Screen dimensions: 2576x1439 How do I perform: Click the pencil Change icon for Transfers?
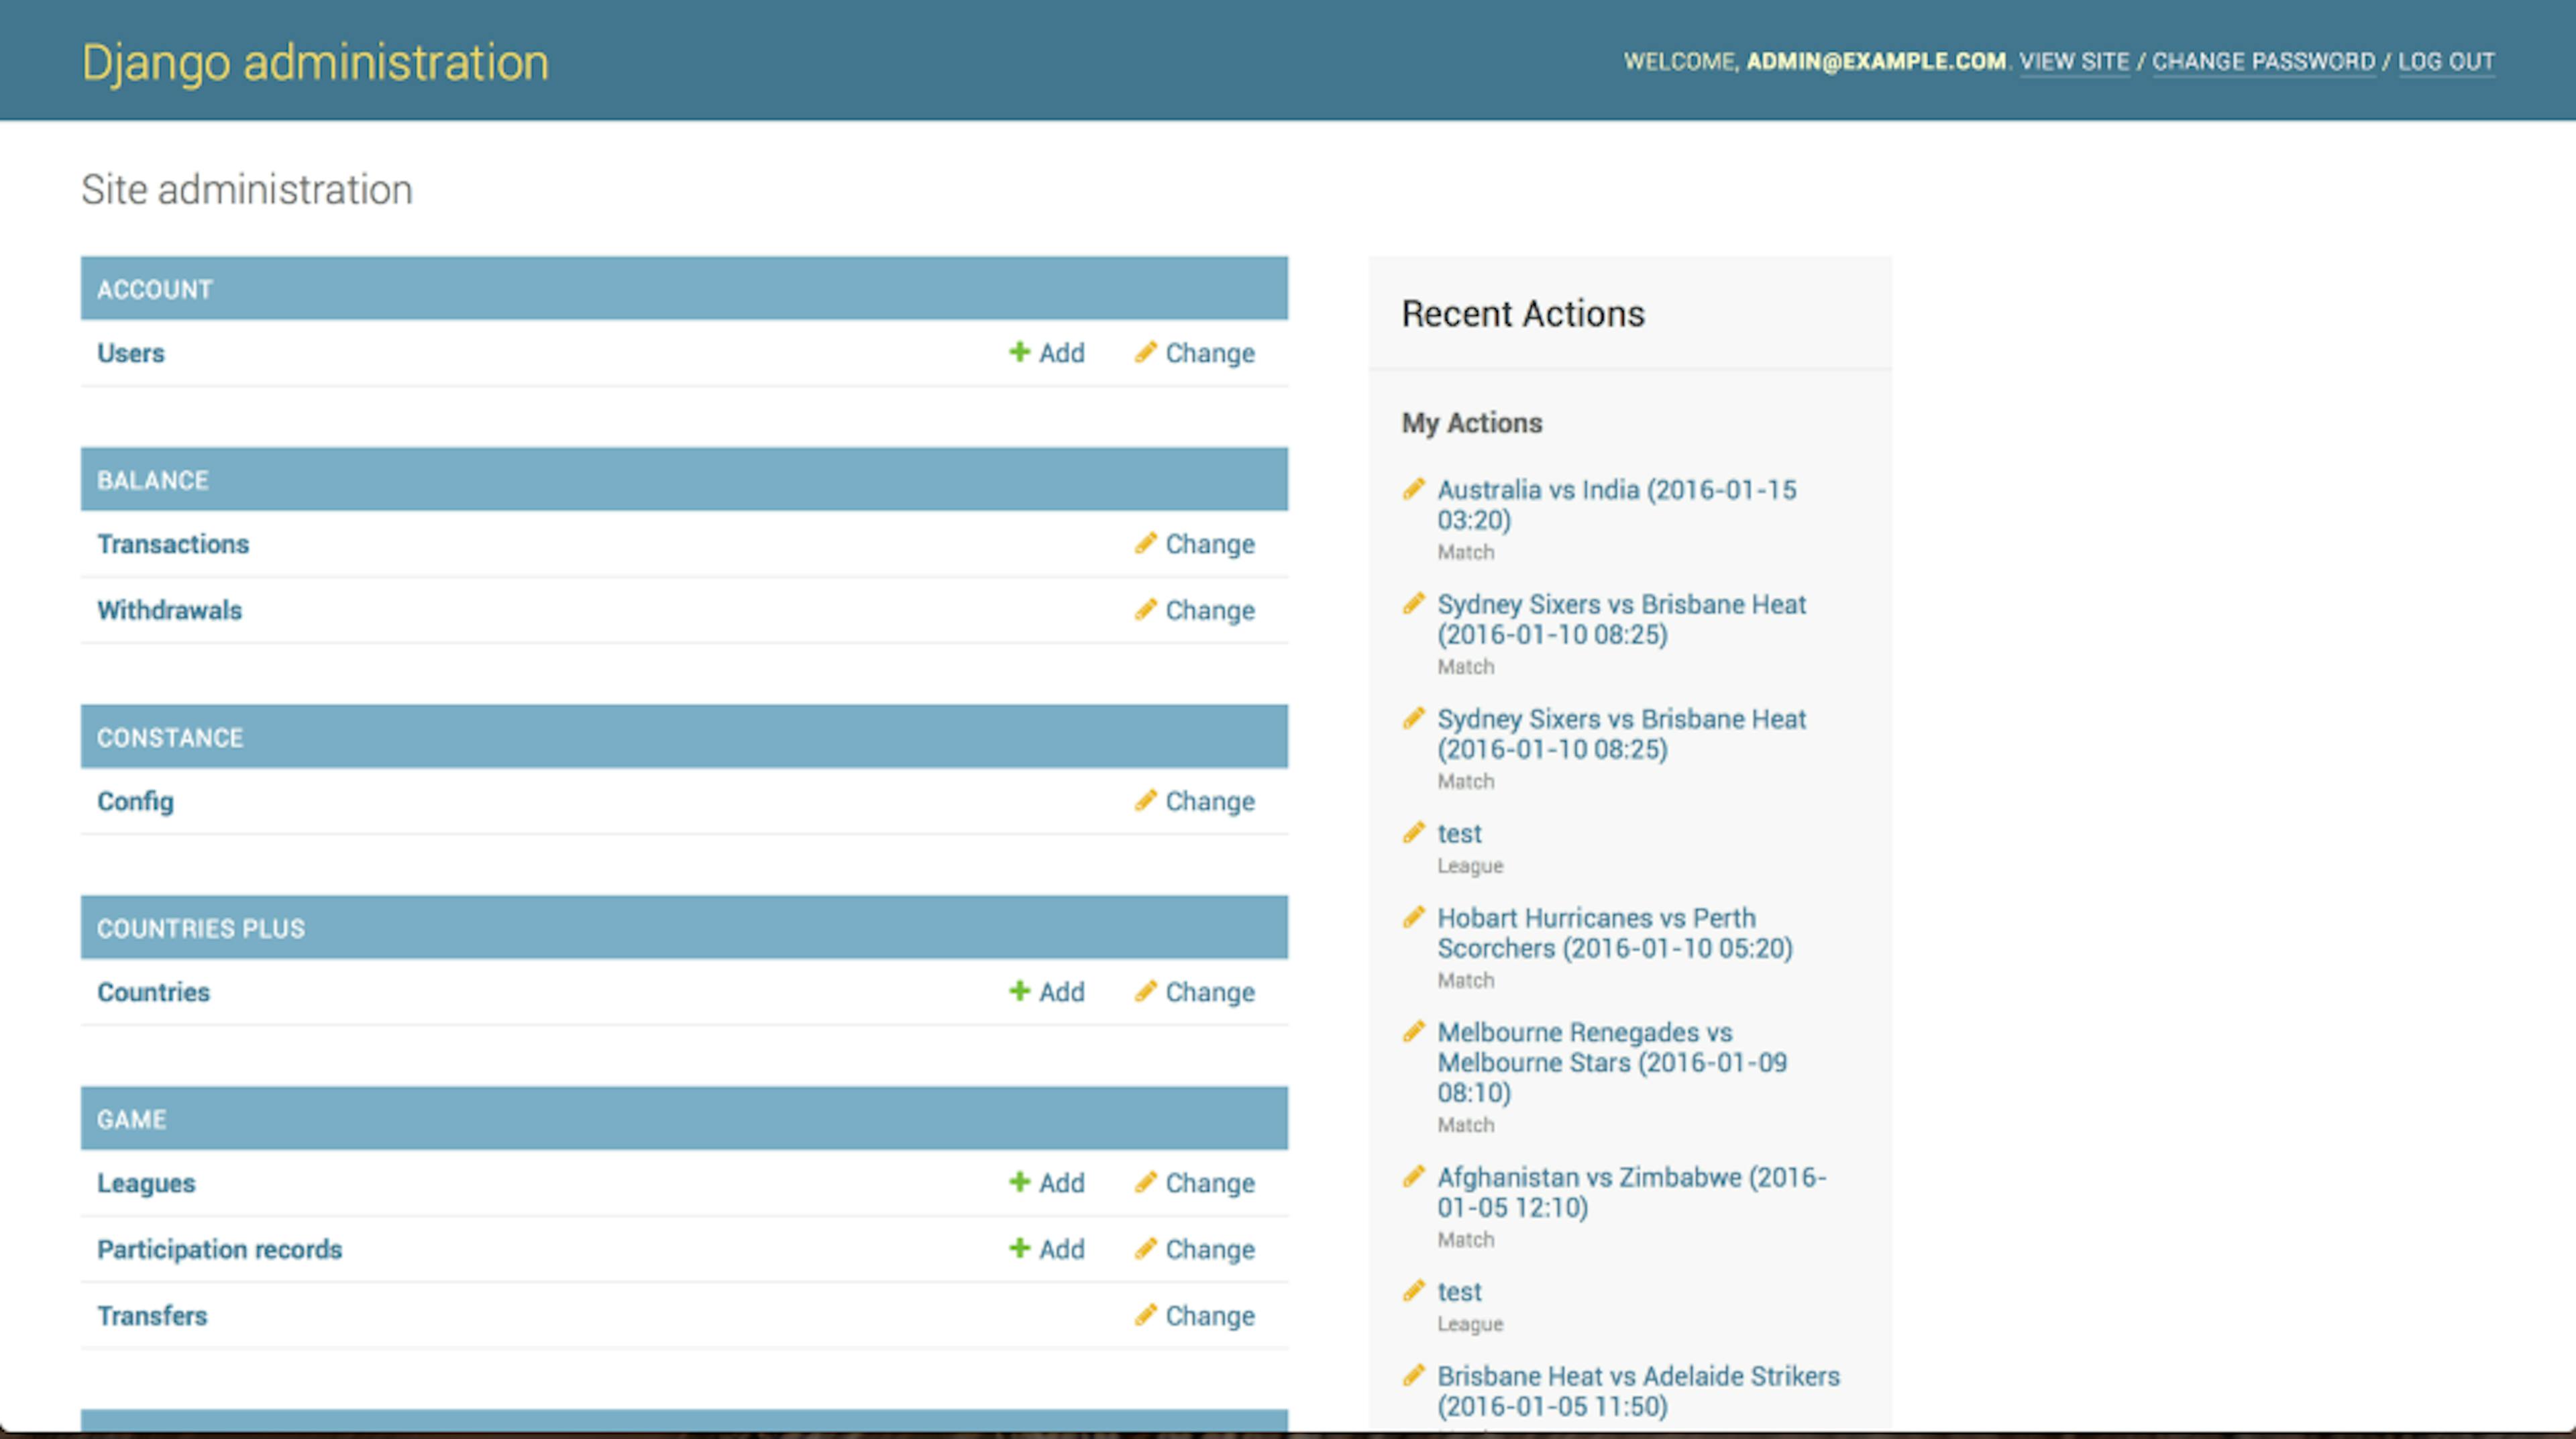tap(1146, 1316)
